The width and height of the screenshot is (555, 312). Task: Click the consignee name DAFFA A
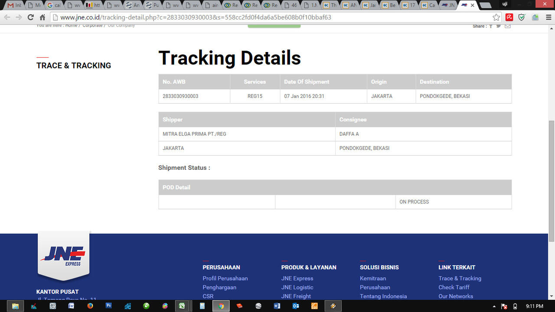349,134
